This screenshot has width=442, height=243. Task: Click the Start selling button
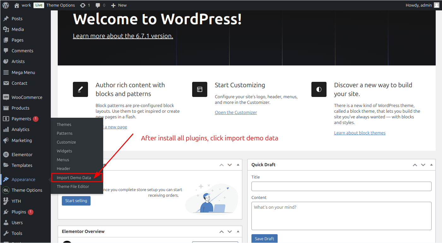76,201
